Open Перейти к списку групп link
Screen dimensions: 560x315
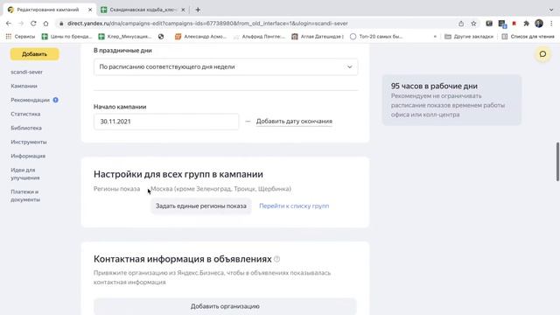[294, 206]
